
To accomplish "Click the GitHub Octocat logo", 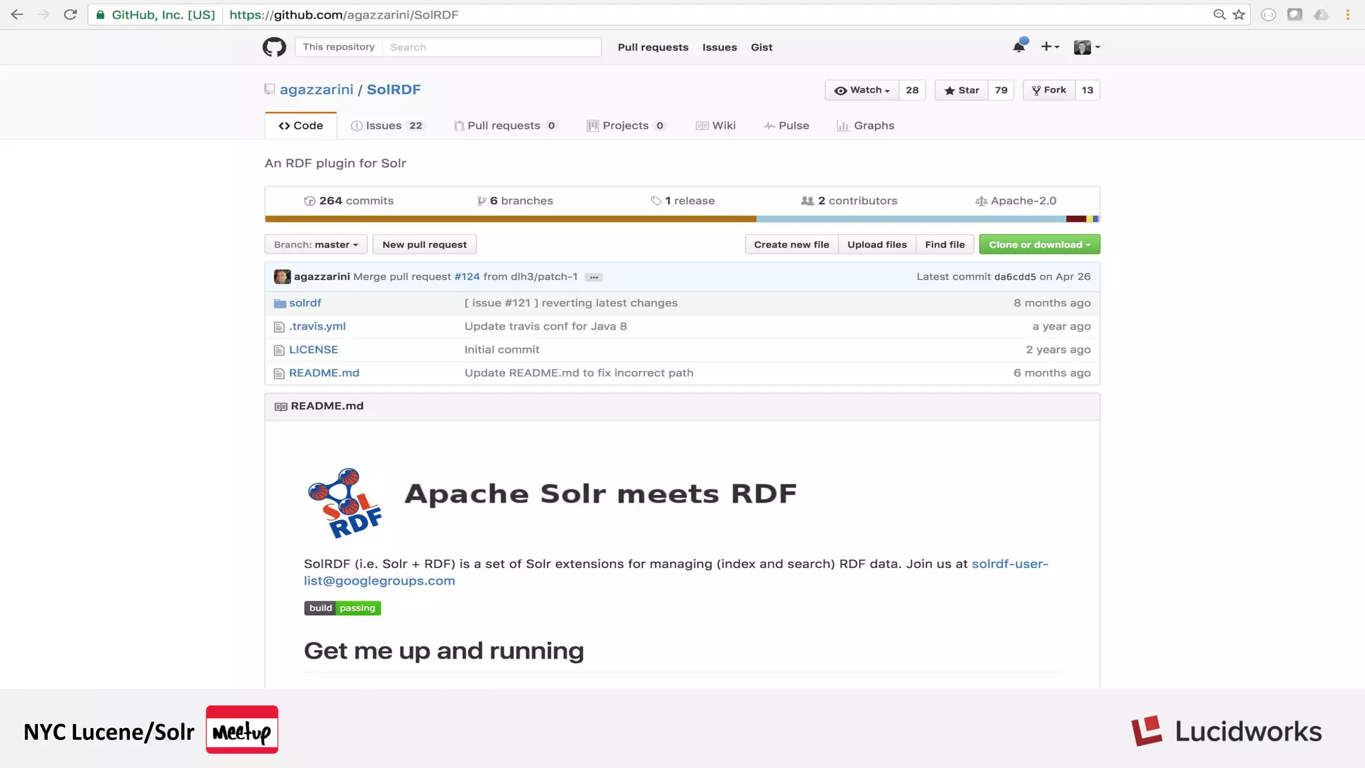I will [274, 47].
